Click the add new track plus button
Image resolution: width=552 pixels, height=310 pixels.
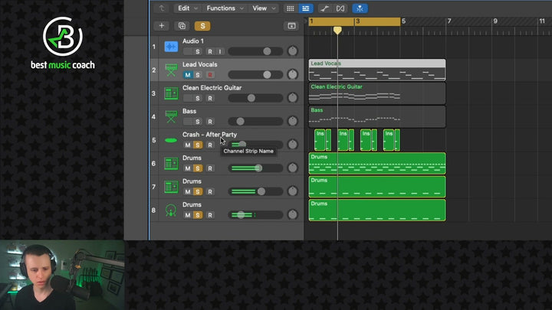coord(162,26)
